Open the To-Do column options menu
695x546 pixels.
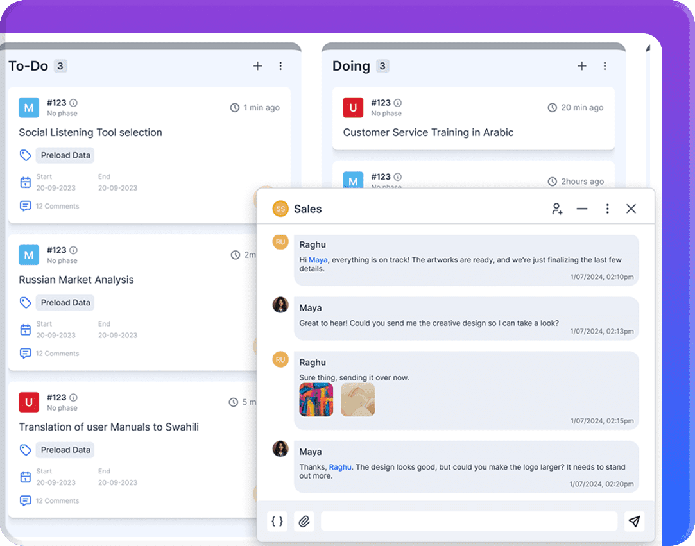tap(280, 66)
